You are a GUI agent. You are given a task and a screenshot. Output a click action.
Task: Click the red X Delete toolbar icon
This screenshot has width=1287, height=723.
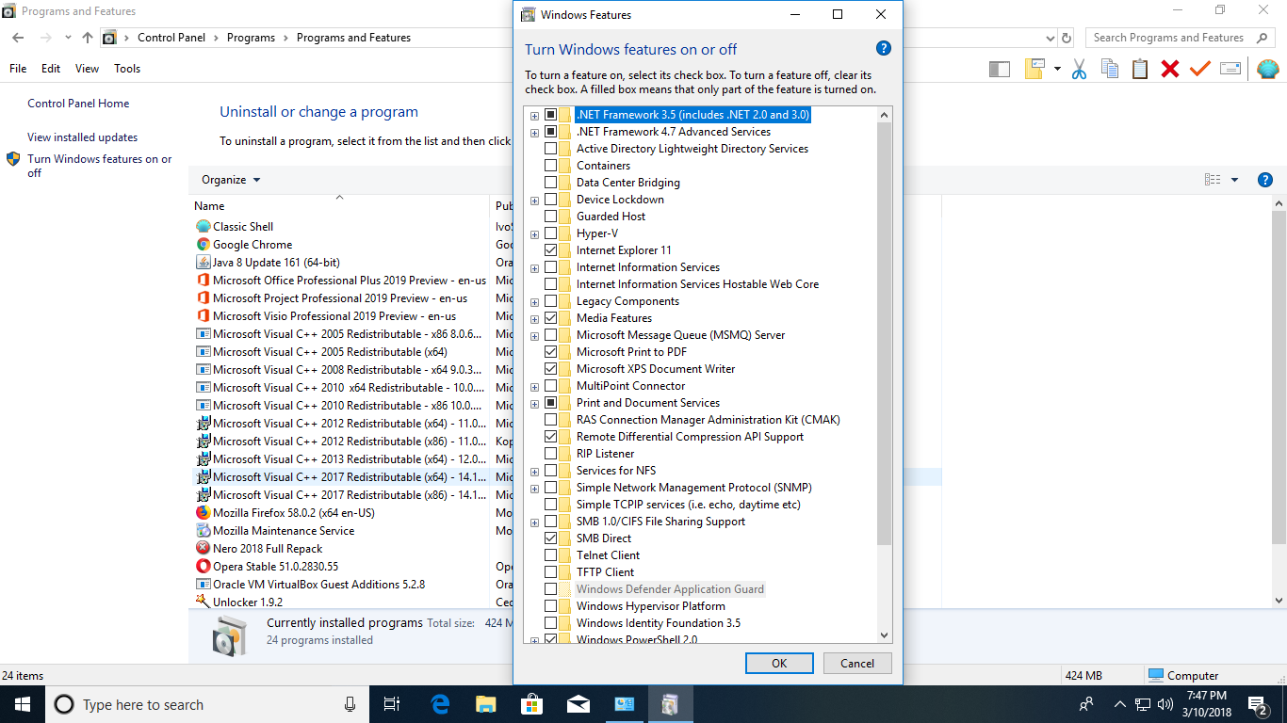[x=1170, y=69]
